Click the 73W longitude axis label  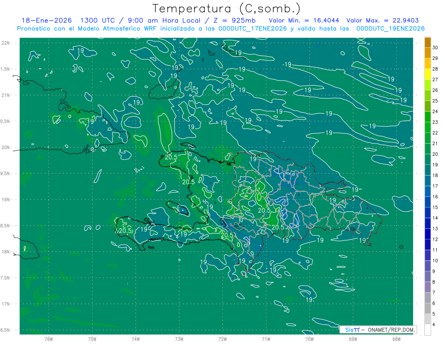[179, 339]
